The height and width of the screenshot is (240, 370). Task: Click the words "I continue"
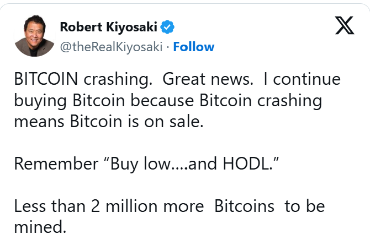[302, 79]
